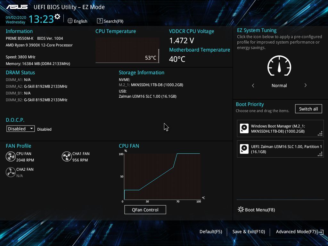Click the Search question mark icon
This screenshot has width=328, height=246.
pyautogui.click(x=100, y=21)
